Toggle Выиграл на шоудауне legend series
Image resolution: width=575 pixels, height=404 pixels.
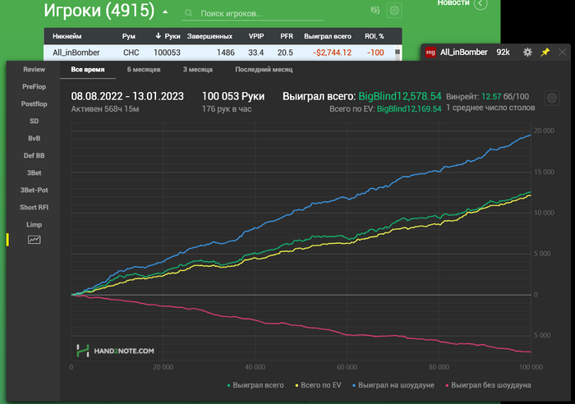[393, 385]
